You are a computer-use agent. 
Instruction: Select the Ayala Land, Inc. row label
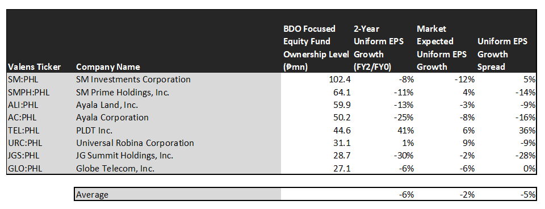pos(106,105)
